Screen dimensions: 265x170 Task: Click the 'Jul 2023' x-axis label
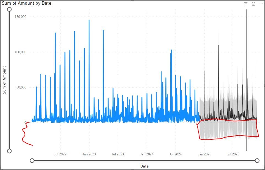(118, 154)
